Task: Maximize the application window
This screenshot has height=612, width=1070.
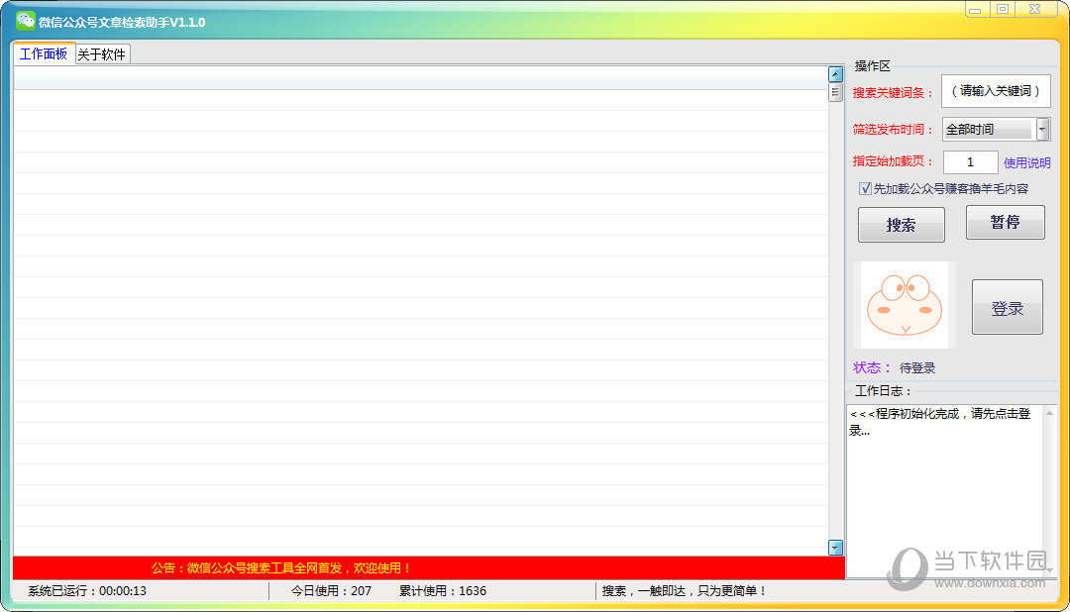Action: (1003, 9)
